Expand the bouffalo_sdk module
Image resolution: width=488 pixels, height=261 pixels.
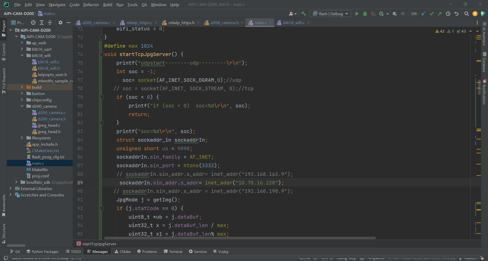[x=16, y=182]
